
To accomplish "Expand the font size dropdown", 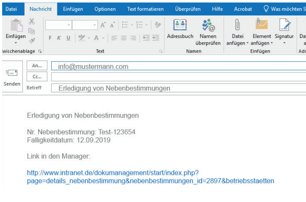I will [95, 25].
